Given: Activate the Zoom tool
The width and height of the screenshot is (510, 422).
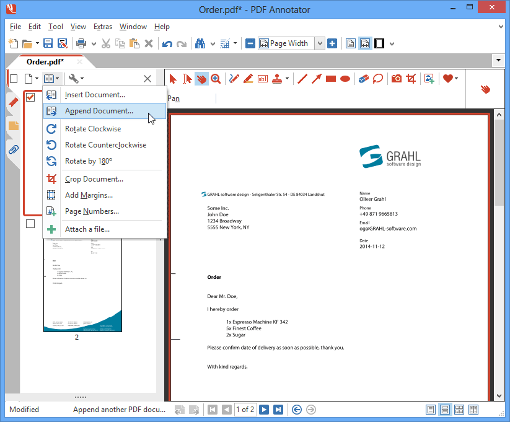Looking at the screenshot, I should (215, 78).
